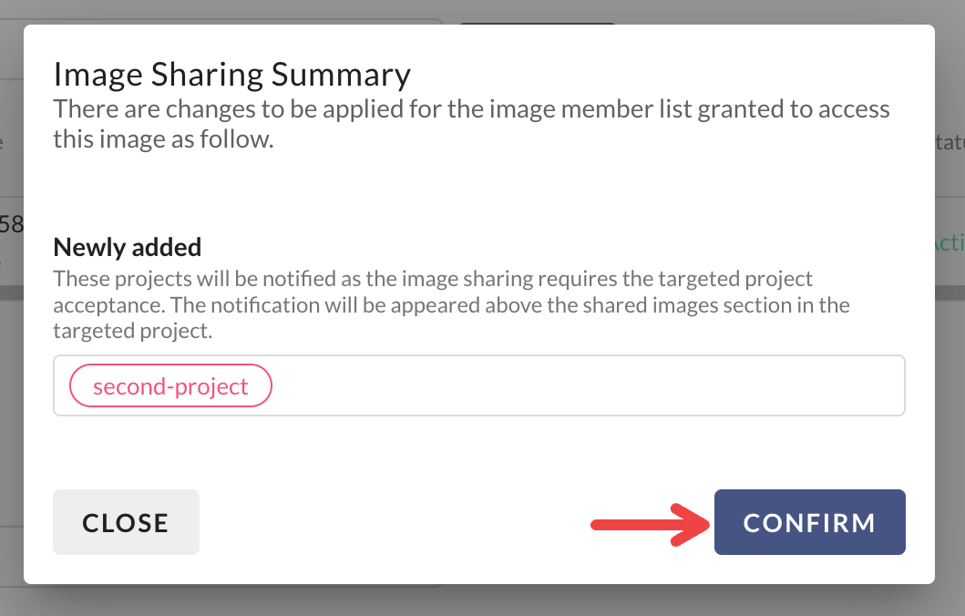Click the 'this image as follow' text line
This screenshot has width=965, height=616.
tap(163, 140)
